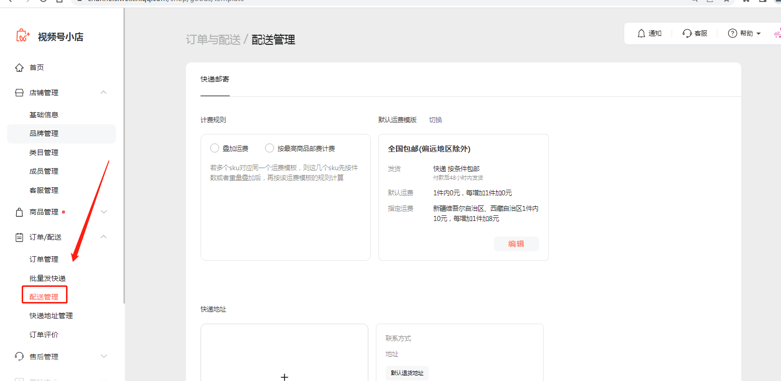
Task: Click the 商品管理 shopping bag icon
Action: (19, 212)
